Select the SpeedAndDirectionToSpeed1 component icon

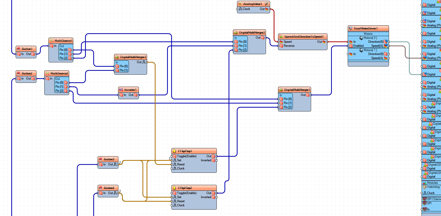281,37
